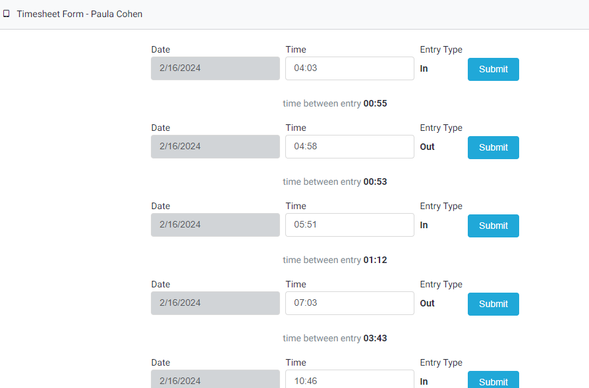Click the time between entry 00:55 text
The image size is (589, 388).
[x=335, y=103]
